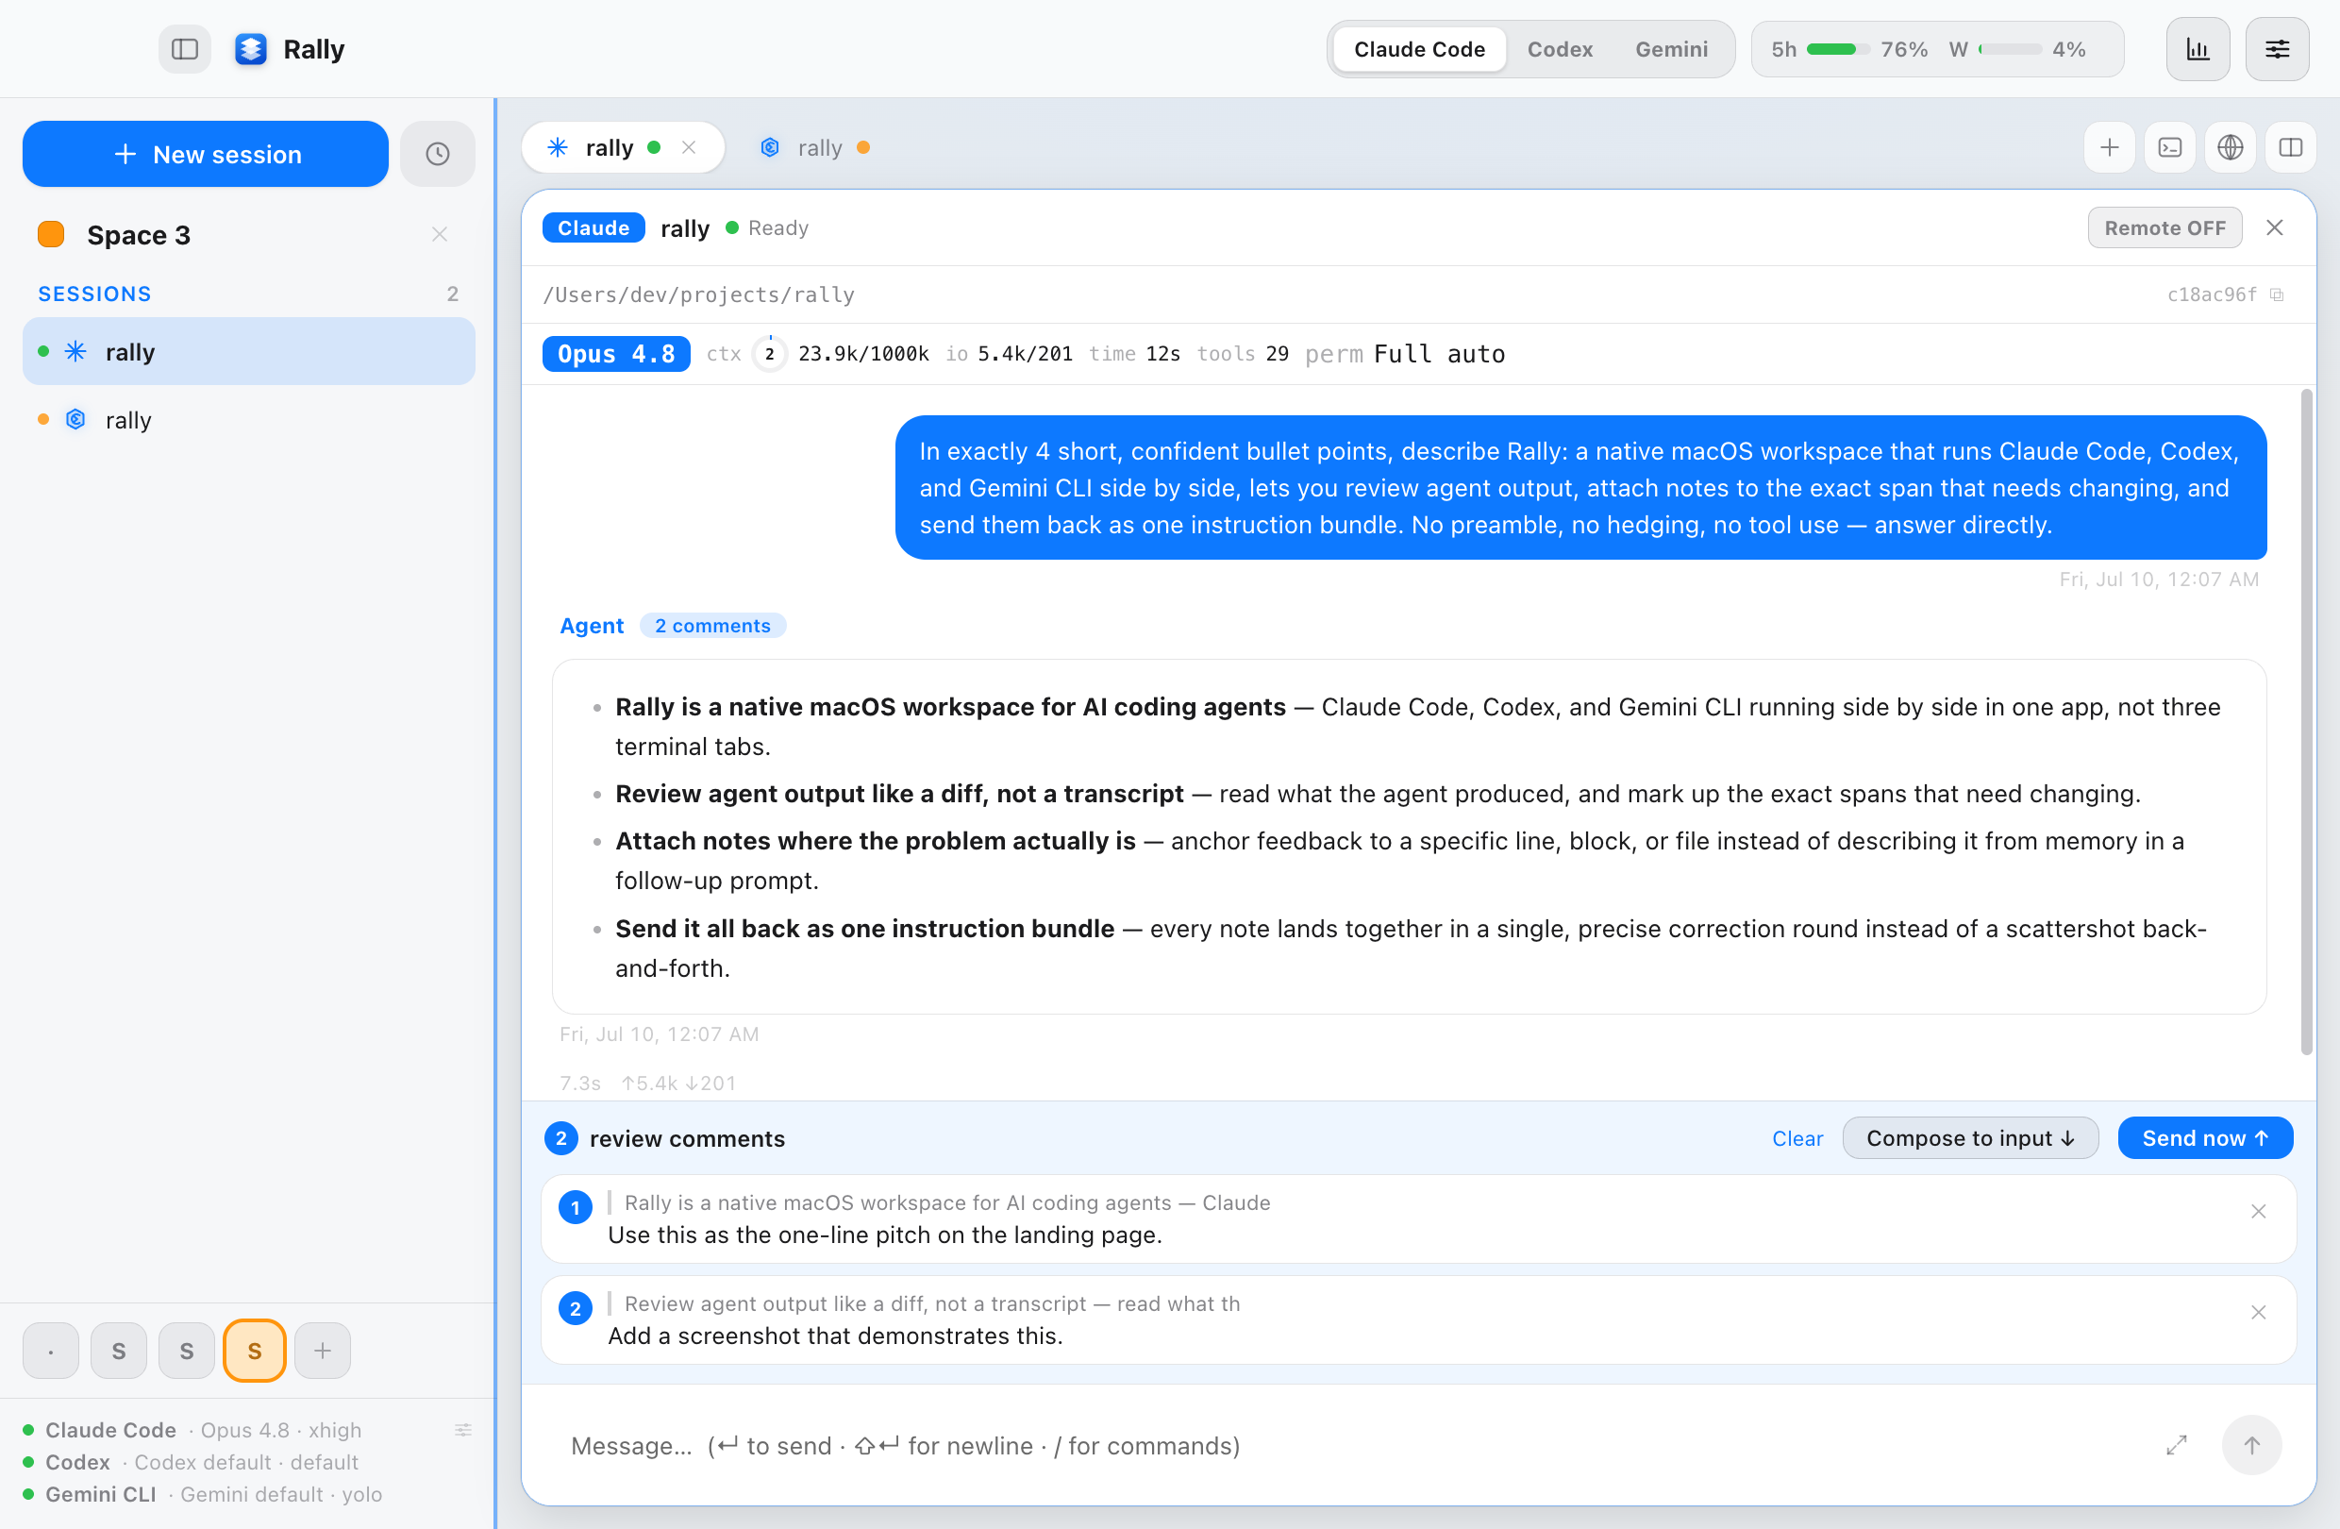The width and height of the screenshot is (2340, 1529).
Task: Expand the message composer icon
Action: (2176, 1445)
